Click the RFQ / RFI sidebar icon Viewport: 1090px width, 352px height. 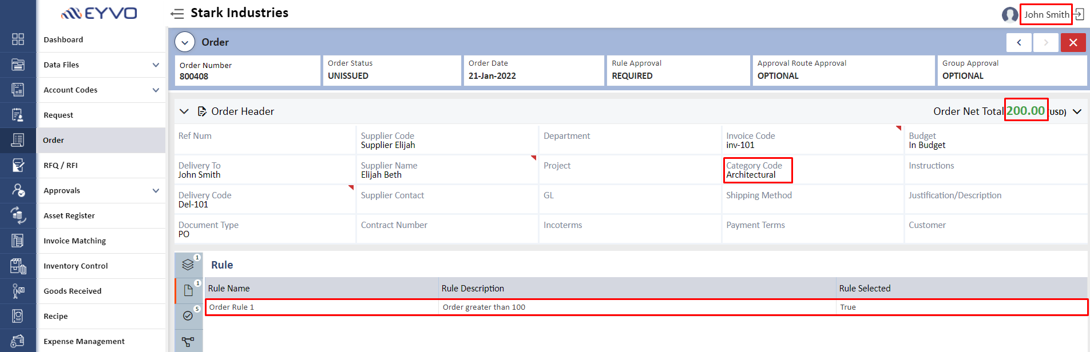coord(18,165)
